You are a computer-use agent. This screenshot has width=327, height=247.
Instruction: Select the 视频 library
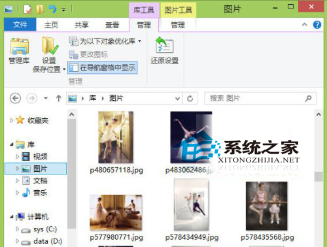pos(40,156)
